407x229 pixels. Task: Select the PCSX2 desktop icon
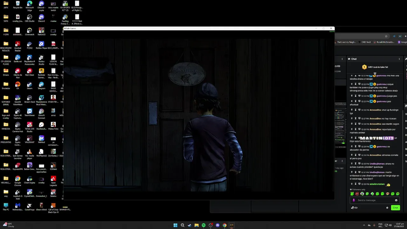30,45
